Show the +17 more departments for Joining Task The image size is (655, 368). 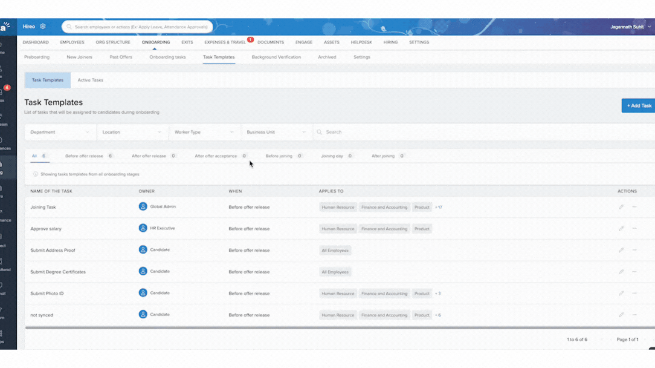[x=438, y=207]
